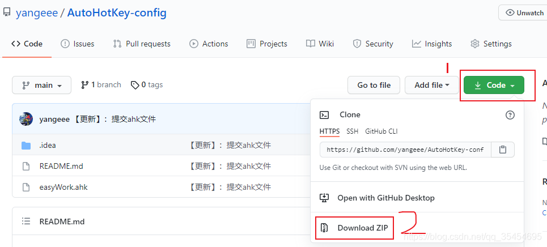Click the file icon beside easyWork.ahk
This screenshot has width=547, height=247.
tap(26, 188)
